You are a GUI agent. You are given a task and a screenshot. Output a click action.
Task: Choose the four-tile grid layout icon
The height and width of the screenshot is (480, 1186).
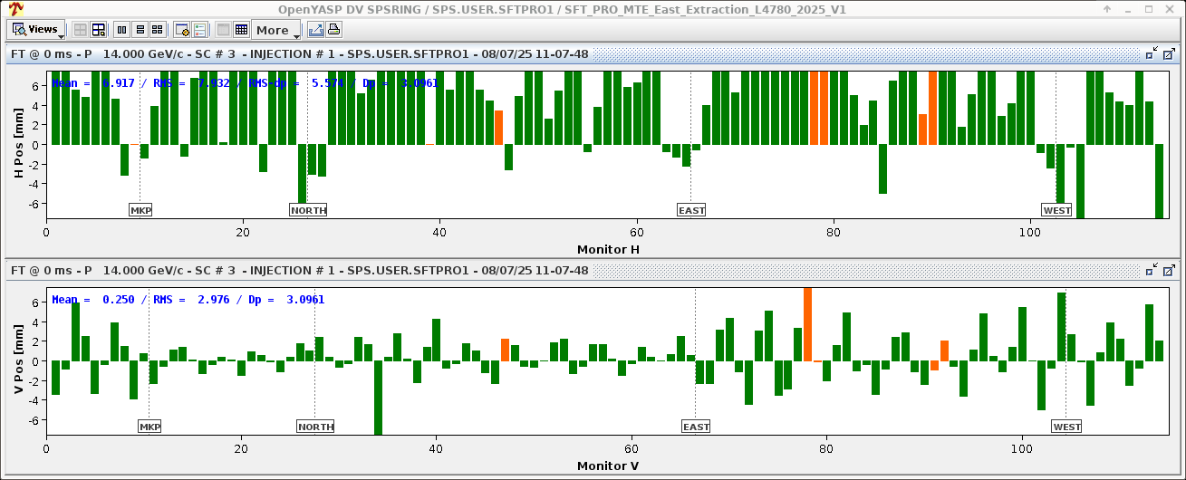pyautogui.click(x=157, y=30)
